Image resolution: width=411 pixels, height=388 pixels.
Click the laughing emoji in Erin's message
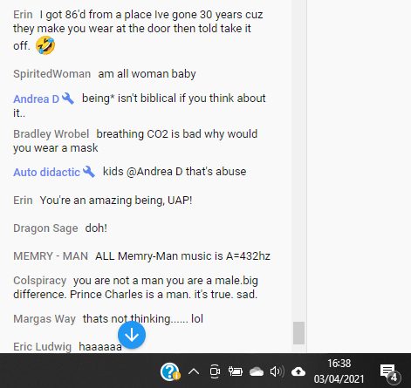45,45
